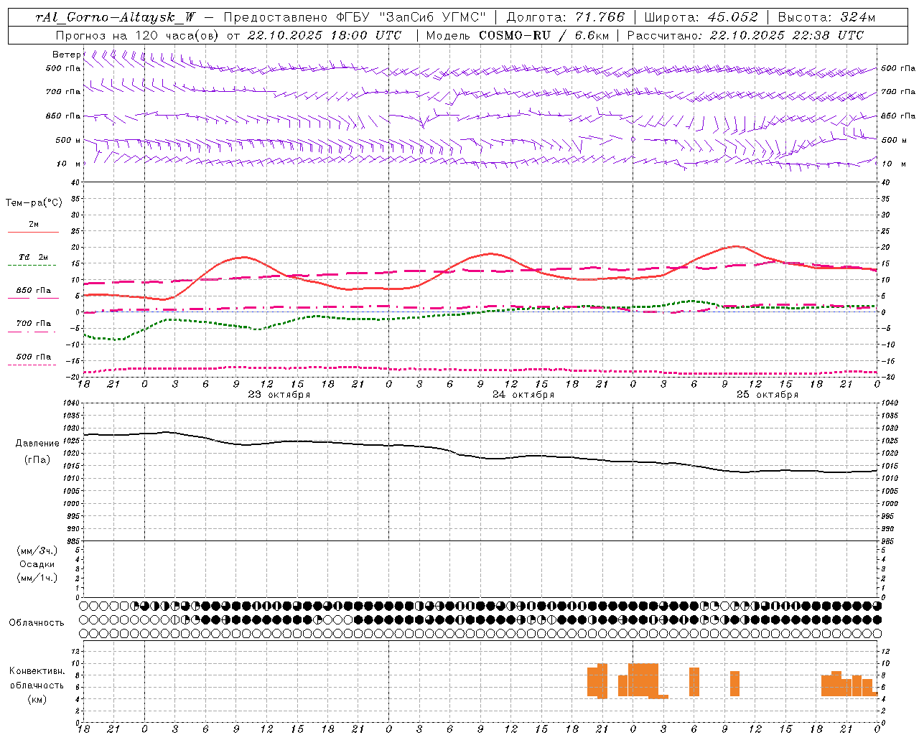This screenshot has width=919, height=735.
Task: Click the (км) unit under convective cloud label
Action: [x=37, y=699]
